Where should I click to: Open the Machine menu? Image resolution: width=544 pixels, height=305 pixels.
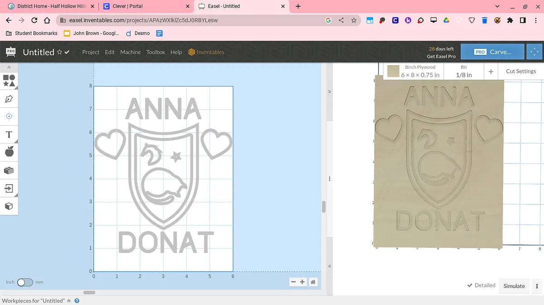[130, 52]
